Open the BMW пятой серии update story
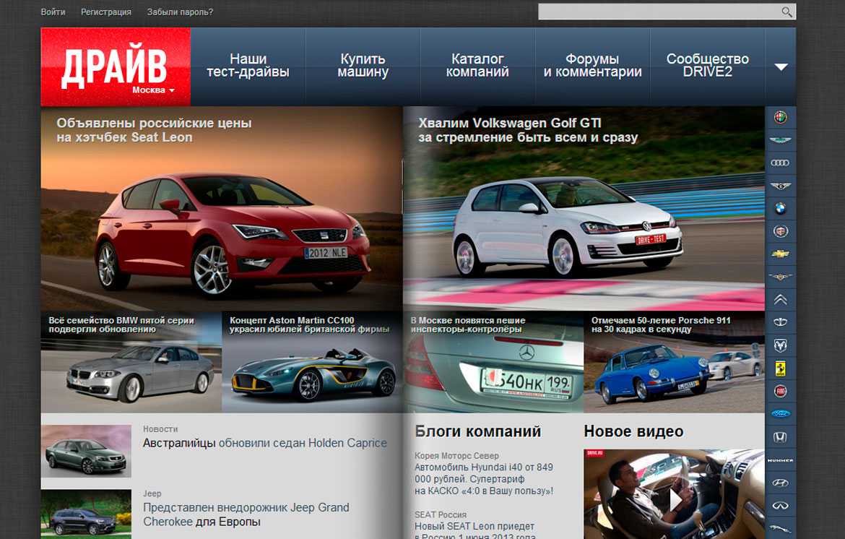 (131, 362)
